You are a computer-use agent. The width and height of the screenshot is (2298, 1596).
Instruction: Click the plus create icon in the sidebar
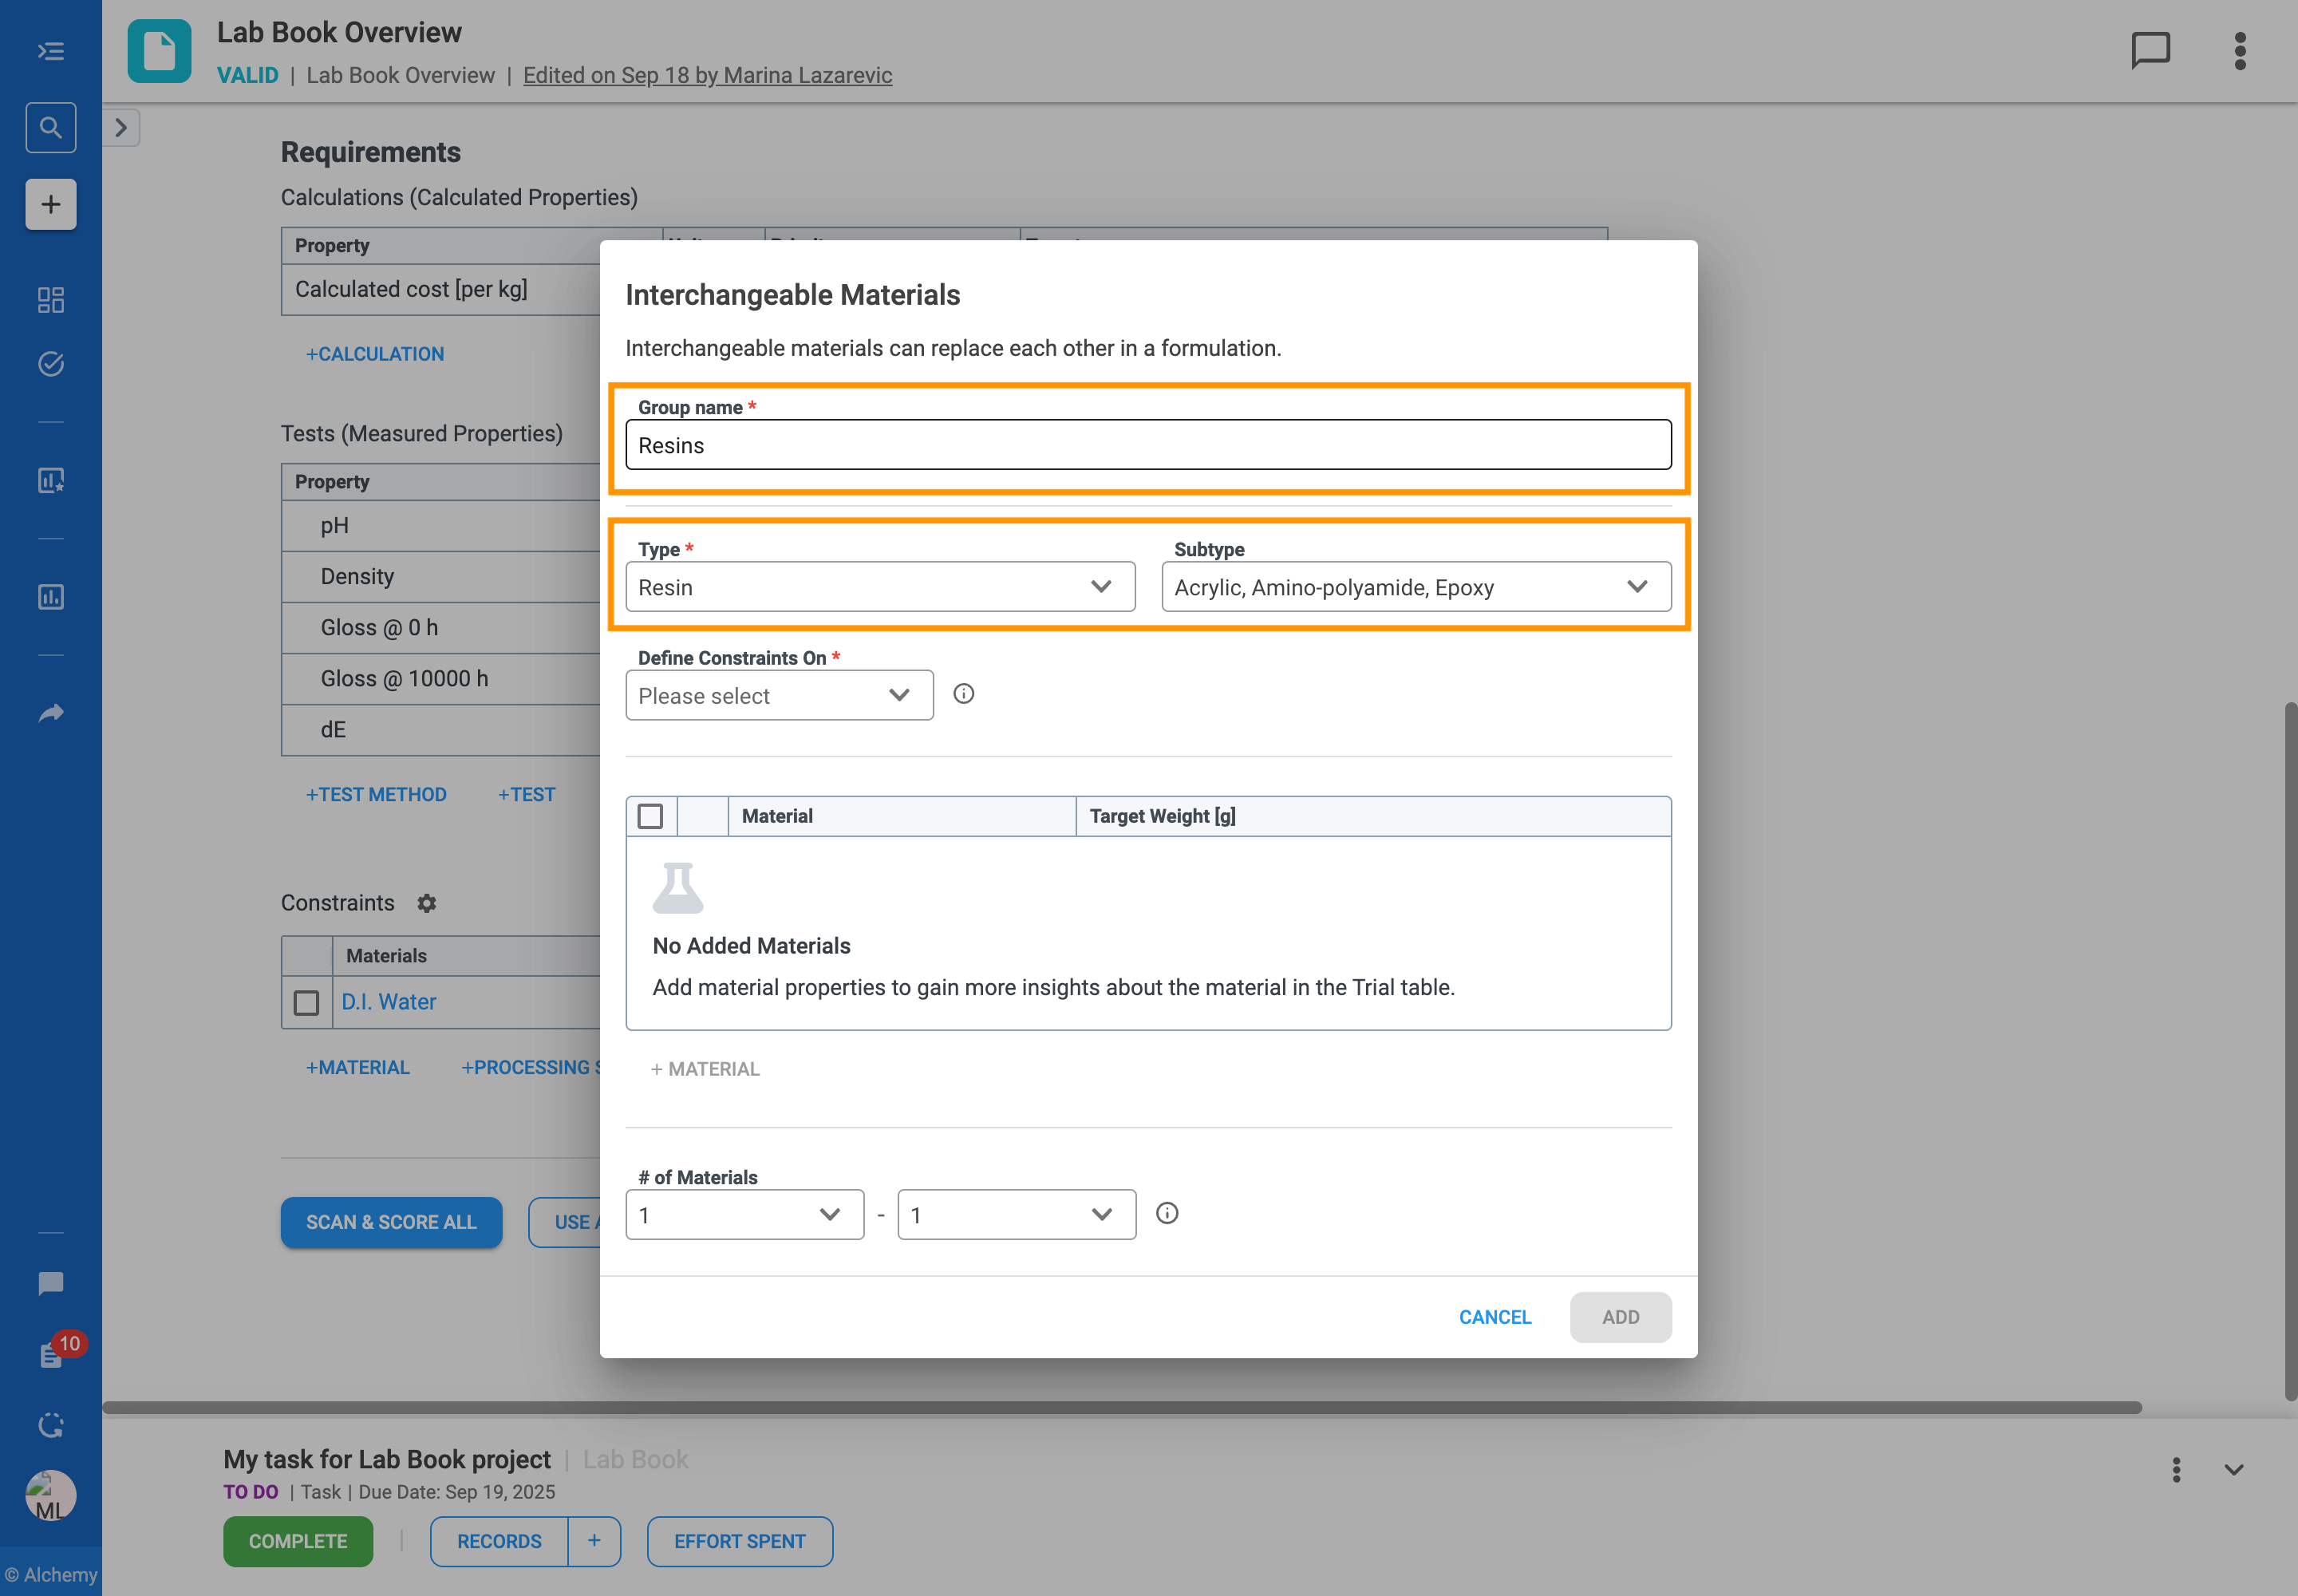click(50, 205)
